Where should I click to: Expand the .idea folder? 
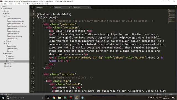[3, 11]
